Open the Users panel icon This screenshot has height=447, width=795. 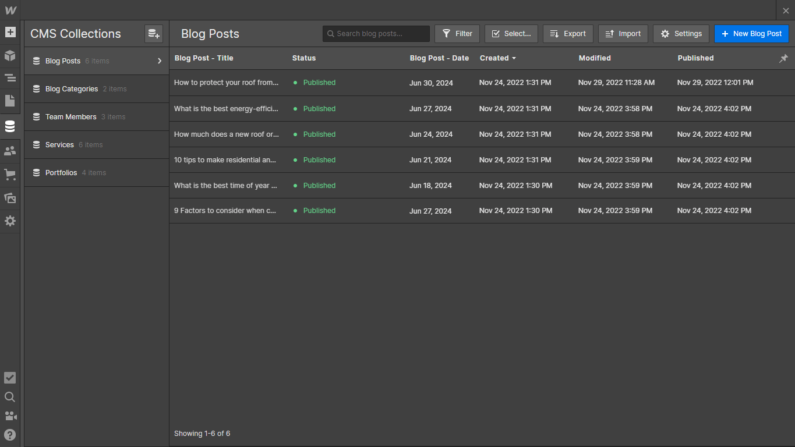10,151
